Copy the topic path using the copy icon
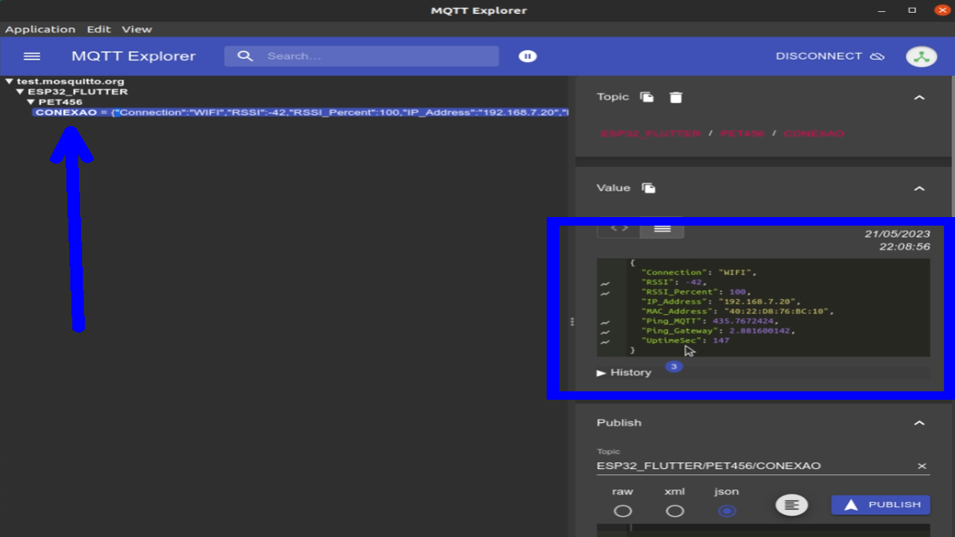The image size is (955, 537). [646, 96]
